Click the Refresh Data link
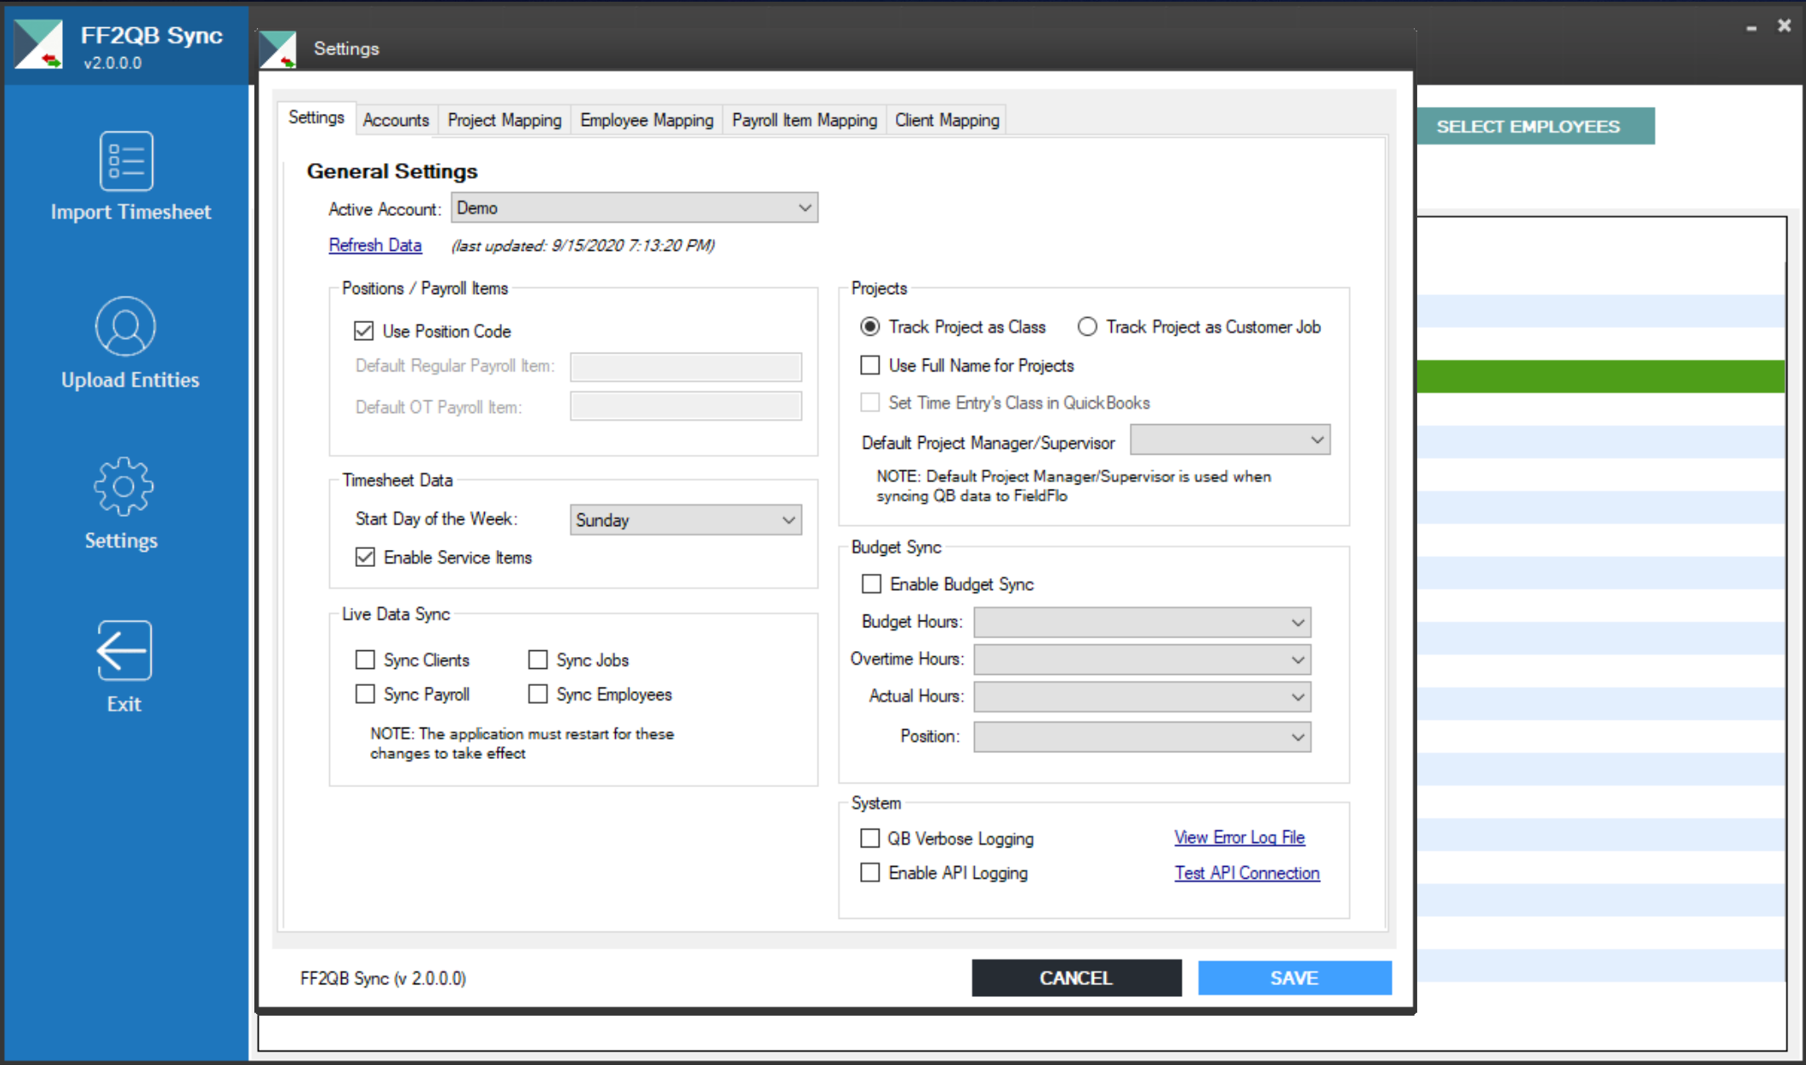1806x1065 pixels. (x=375, y=245)
